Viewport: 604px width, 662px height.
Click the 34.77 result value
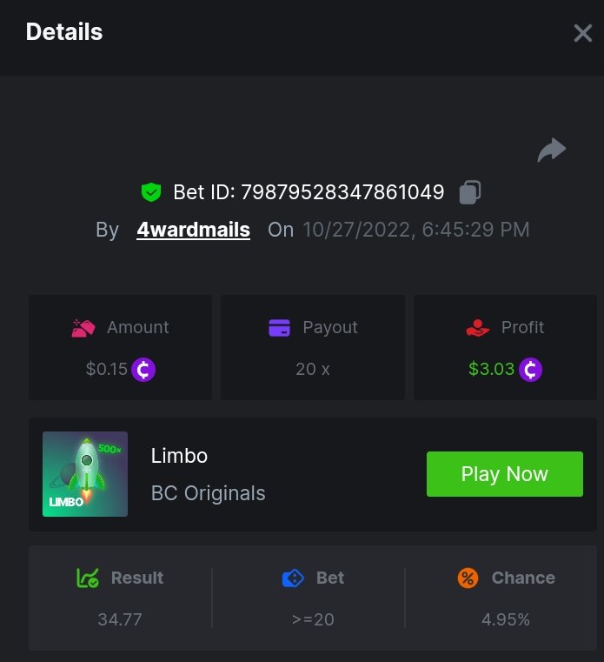pos(120,619)
